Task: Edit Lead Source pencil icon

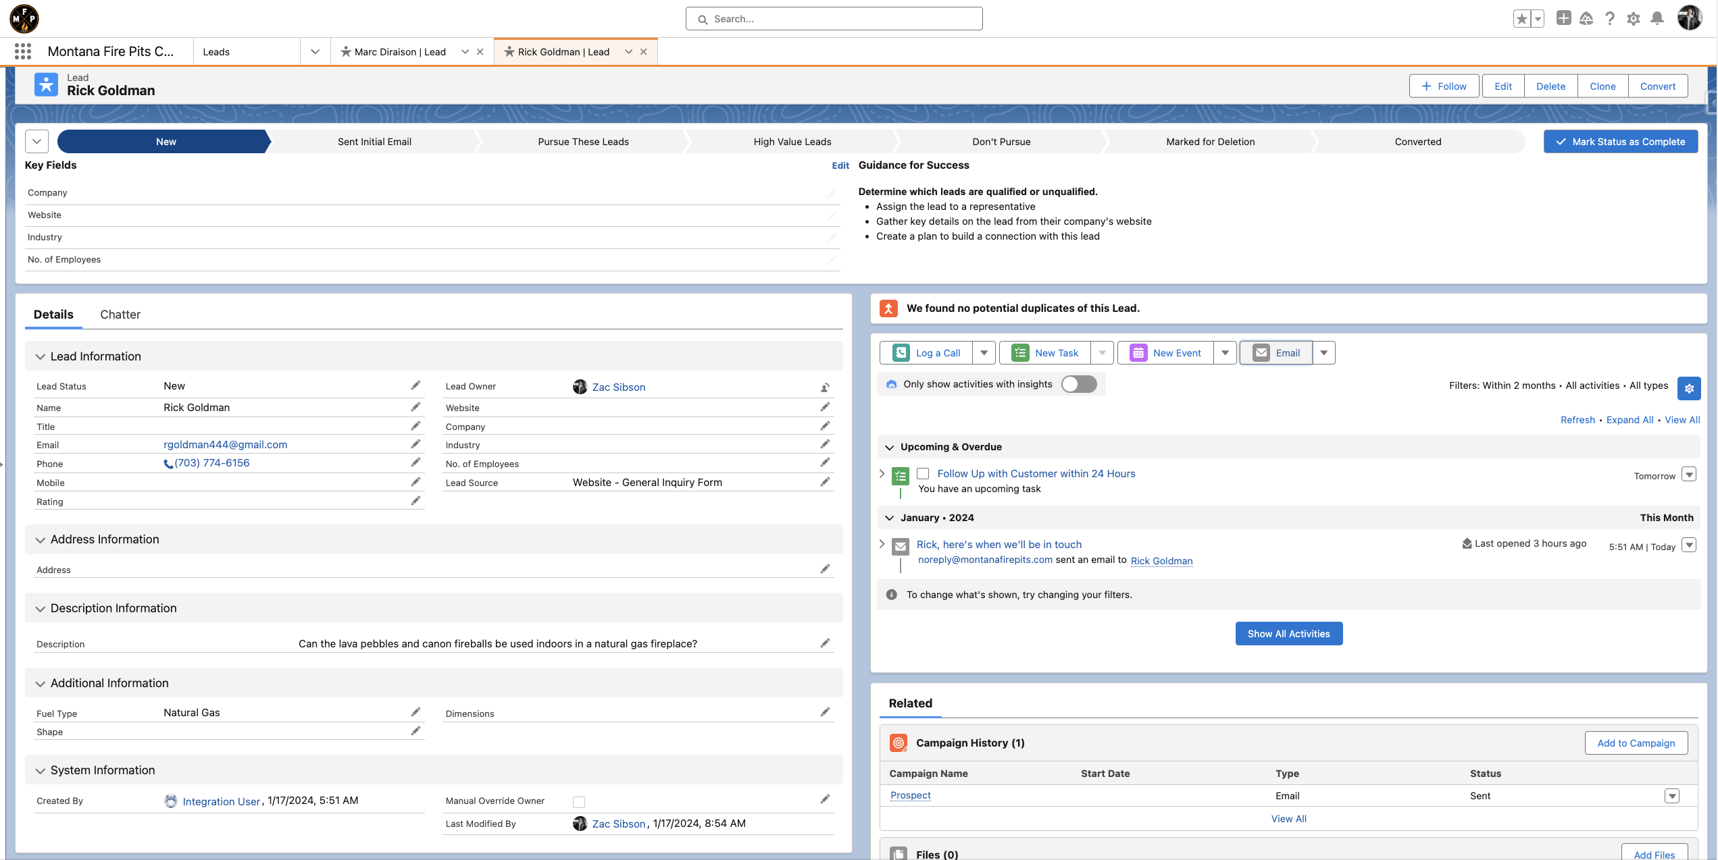Action: click(x=825, y=482)
